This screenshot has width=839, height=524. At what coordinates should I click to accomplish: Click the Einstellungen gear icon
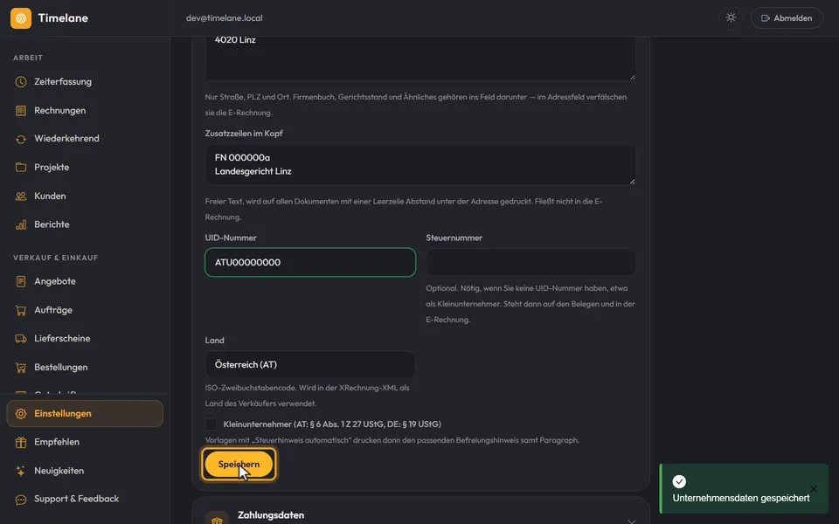[x=21, y=414]
